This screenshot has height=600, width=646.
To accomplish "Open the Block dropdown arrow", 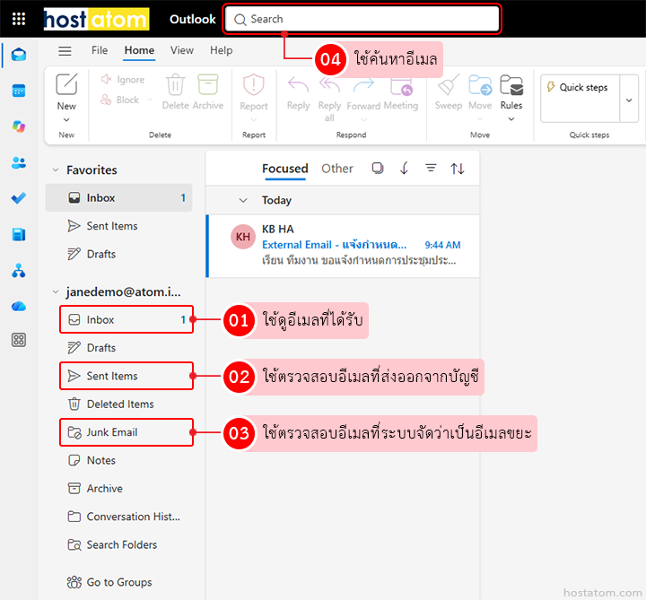I will point(150,100).
